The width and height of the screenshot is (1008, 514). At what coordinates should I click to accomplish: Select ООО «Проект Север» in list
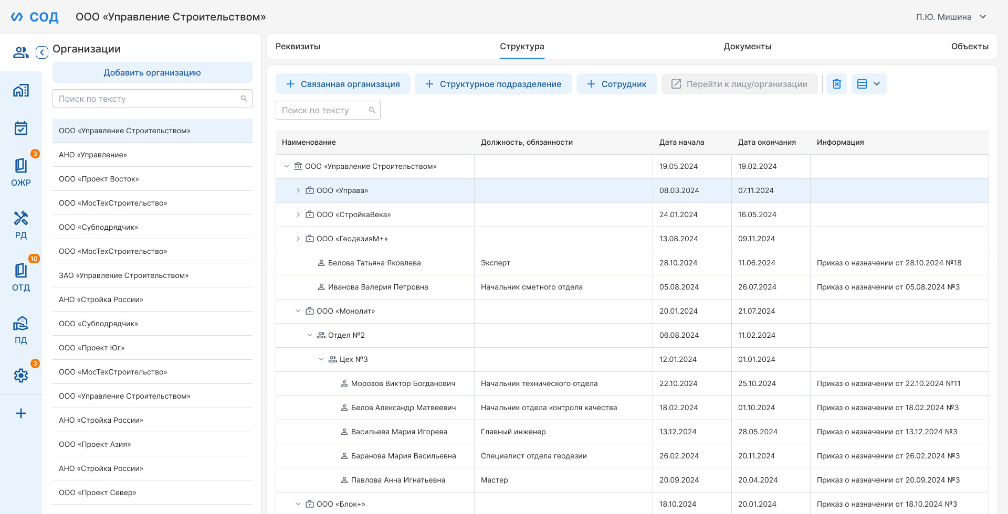152,492
